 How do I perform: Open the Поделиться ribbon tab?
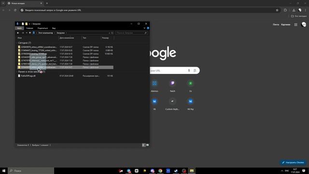(42, 28)
